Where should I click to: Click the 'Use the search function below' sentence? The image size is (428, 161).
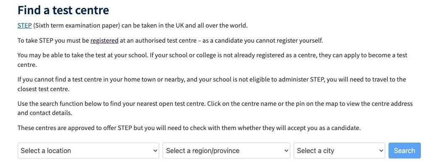[x=215, y=108]
